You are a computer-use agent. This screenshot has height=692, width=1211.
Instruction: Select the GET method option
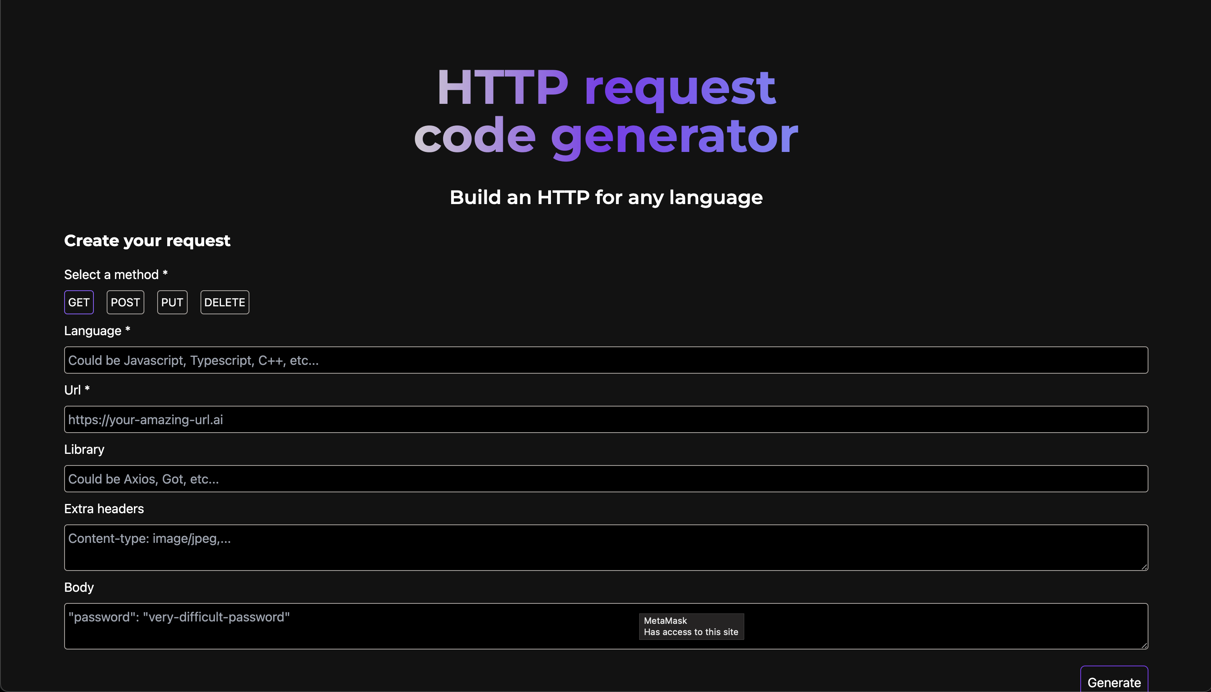click(x=79, y=302)
